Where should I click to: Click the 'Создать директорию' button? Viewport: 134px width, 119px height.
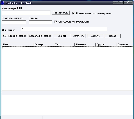point(40,36)
